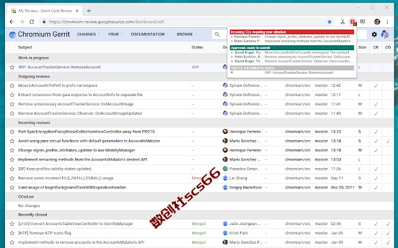Viewport: 398px width, 248px height.
Task: Open the Move kAccountInfoPref to prefs namespace change
Action: (x=58, y=86)
